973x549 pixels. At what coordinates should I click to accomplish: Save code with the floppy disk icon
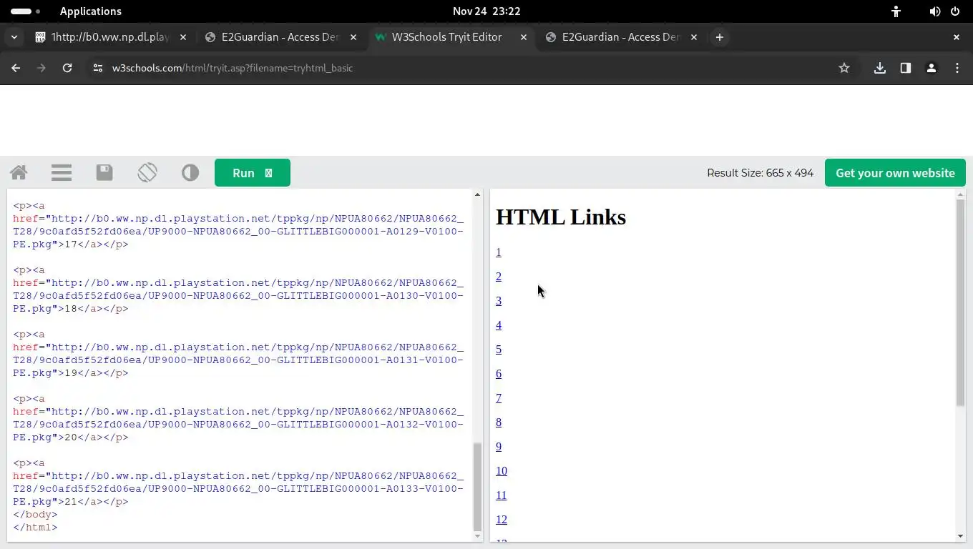coord(104,172)
